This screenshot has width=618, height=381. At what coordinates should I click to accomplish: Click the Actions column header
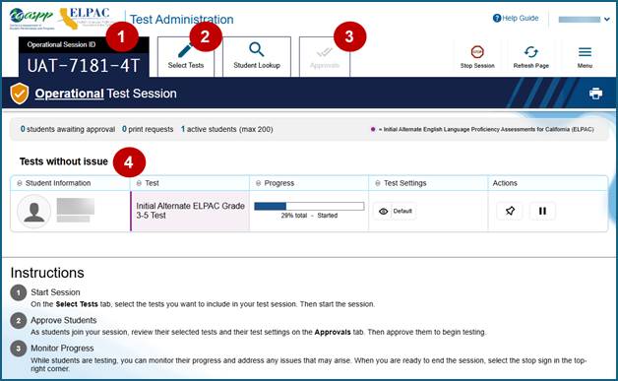click(x=505, y=183)
